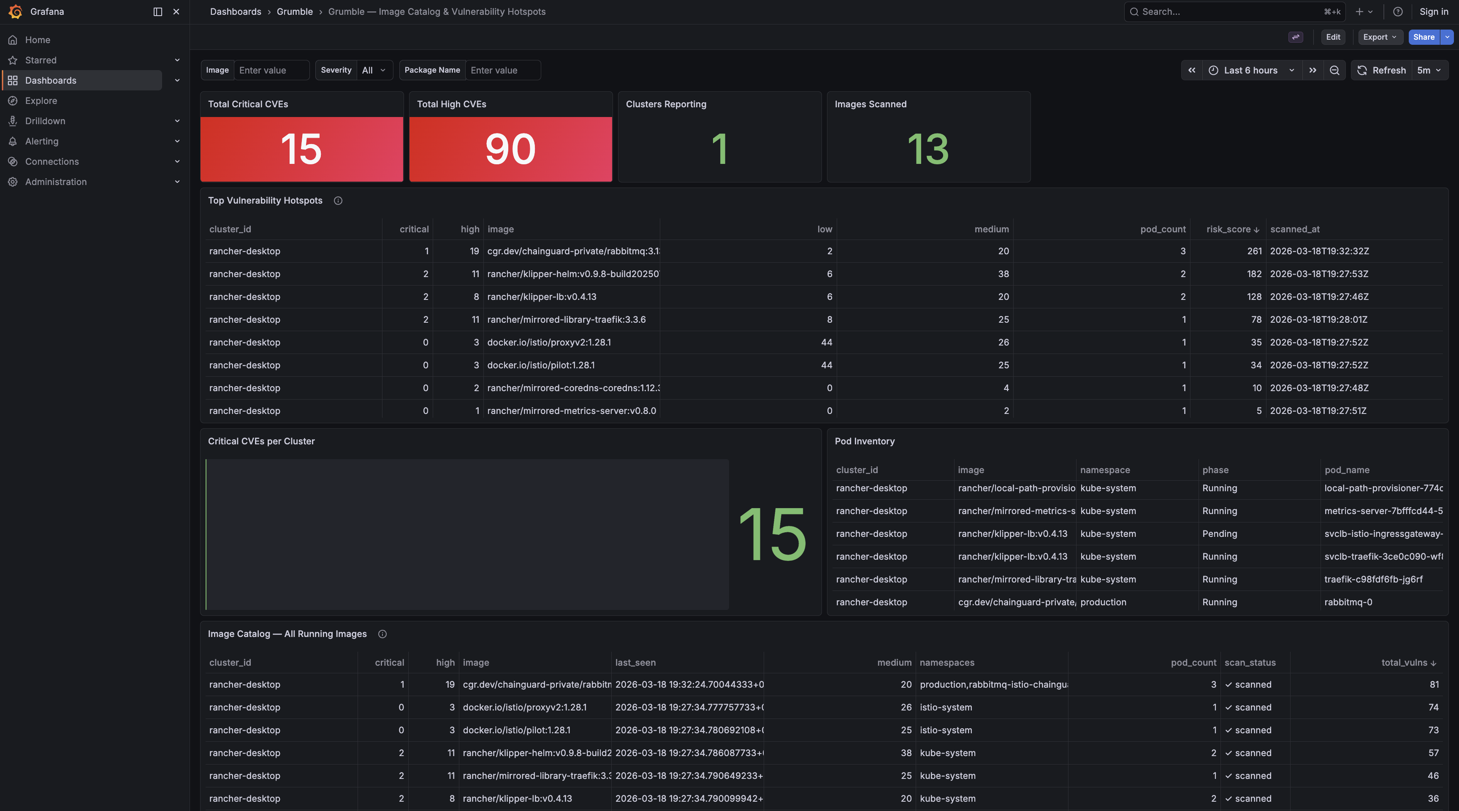Sort hotspots by critical column
This screenshot has height=811, width=1459.
(414, 229)
